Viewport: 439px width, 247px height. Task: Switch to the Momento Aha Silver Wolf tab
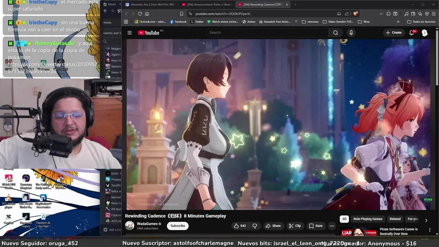150,4
